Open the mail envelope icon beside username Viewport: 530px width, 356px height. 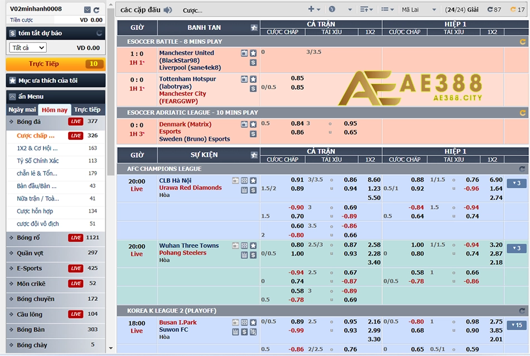click(87, 9)
